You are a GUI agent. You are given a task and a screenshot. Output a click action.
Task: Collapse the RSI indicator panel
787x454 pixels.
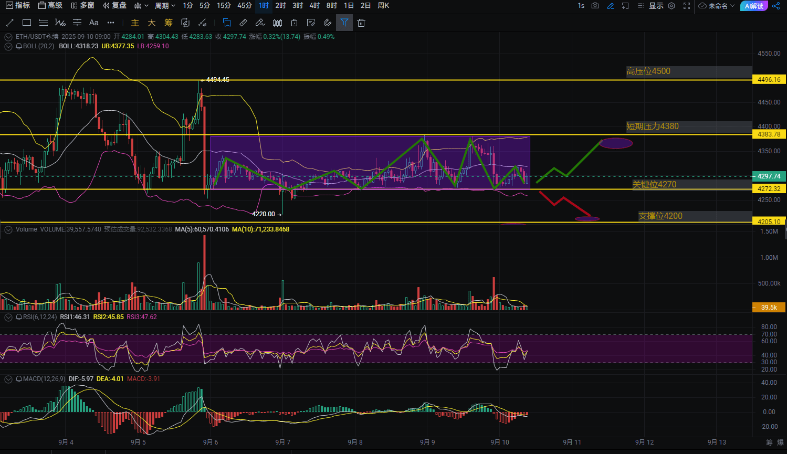[8, 317]
